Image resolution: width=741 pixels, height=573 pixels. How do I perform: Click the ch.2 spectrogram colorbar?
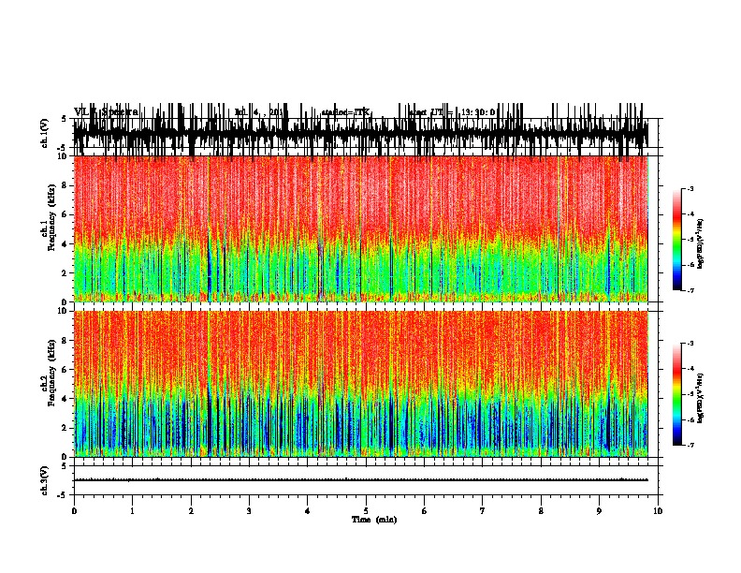coord(677,394)
